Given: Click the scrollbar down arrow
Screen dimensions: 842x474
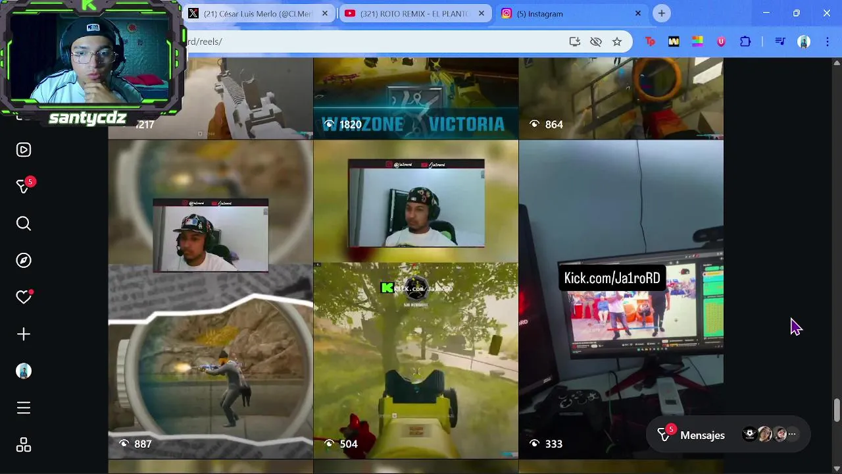Looking at the screenshot, I should [x=837, y=468].
